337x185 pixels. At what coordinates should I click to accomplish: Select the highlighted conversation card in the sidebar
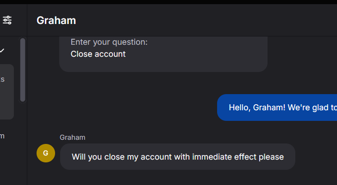(x=7, y=92)
